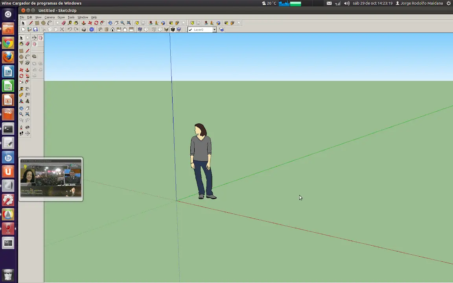The image size is (453, 283).
Task: Click the video window preview thumbnail
Action: coord(51,179)
